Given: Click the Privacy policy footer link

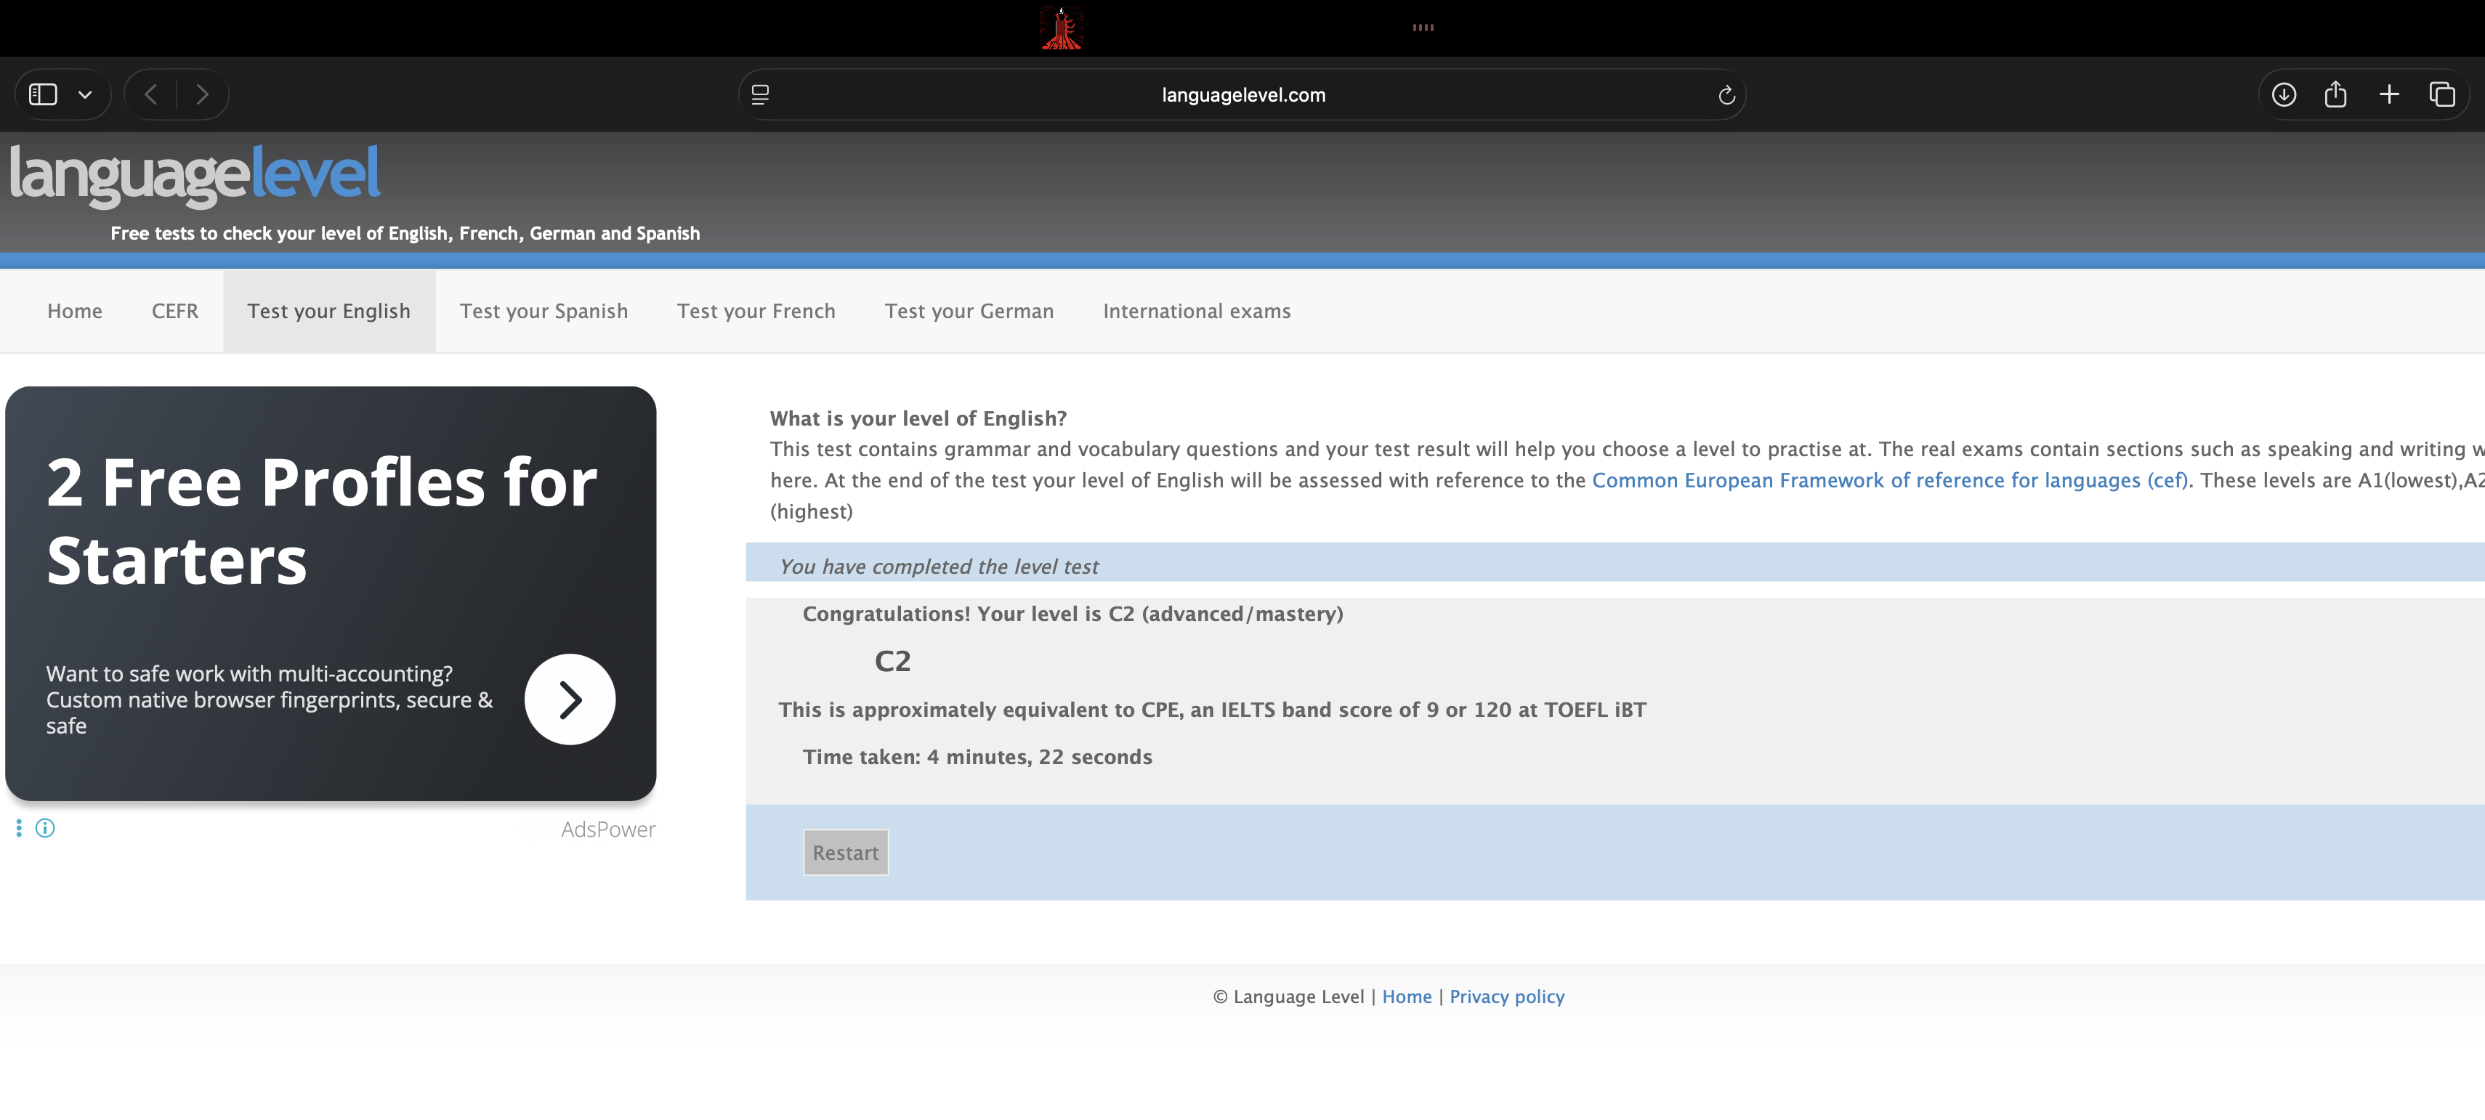Looking at the screenshot, I should 1506,997.
